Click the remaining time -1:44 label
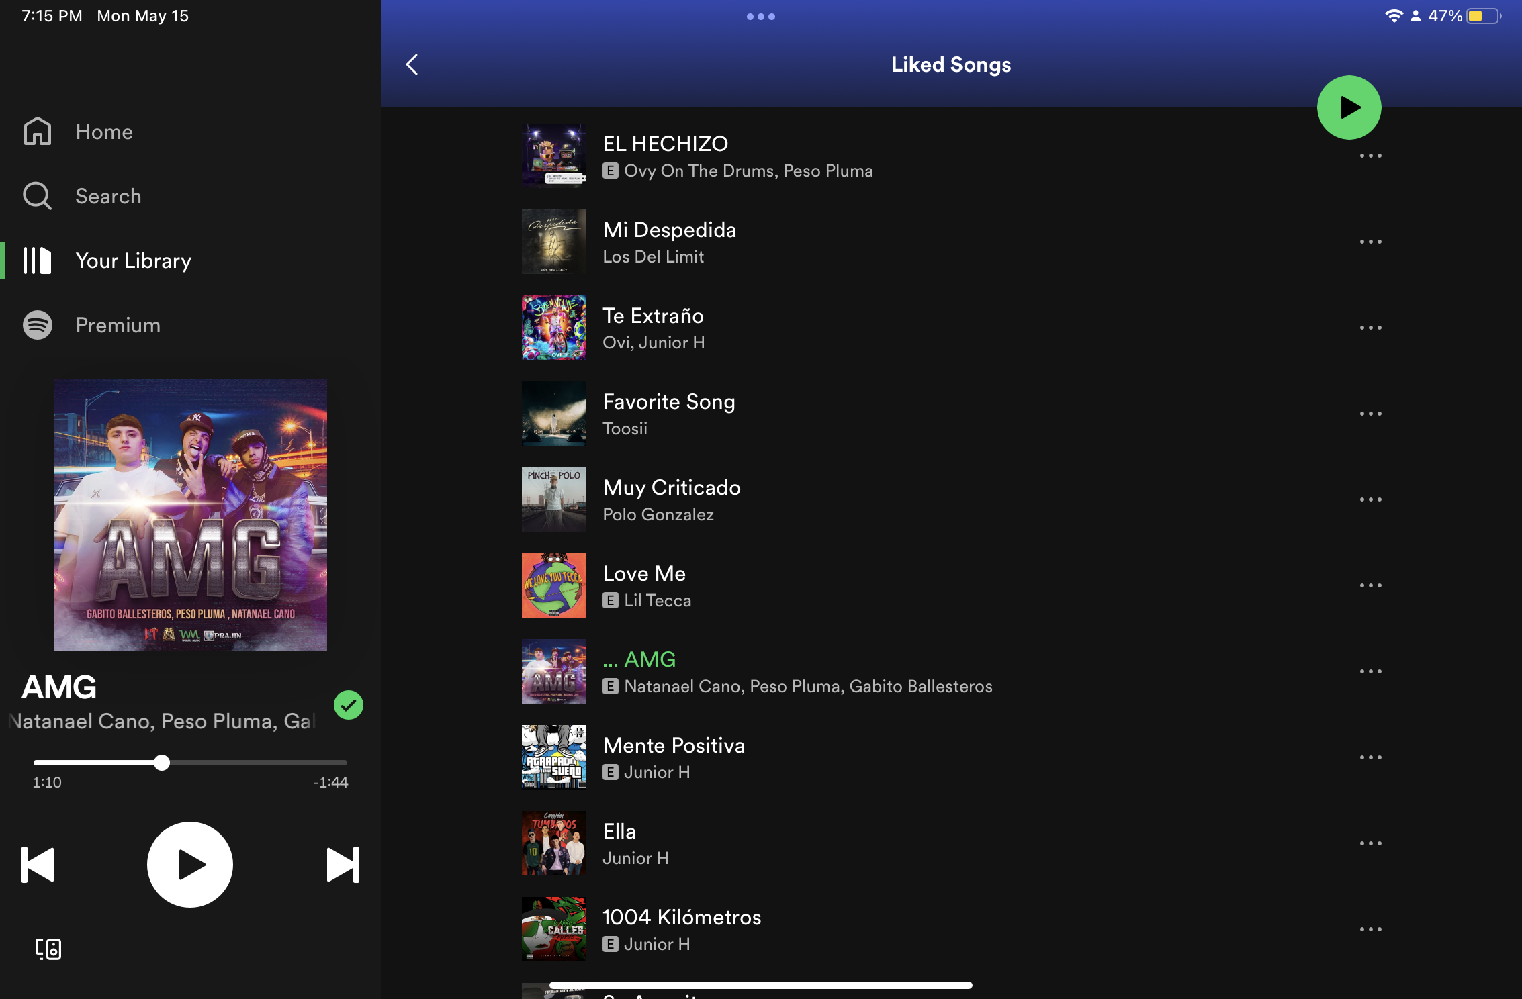This screenshot has width=1522, height=999. [330, 782]
